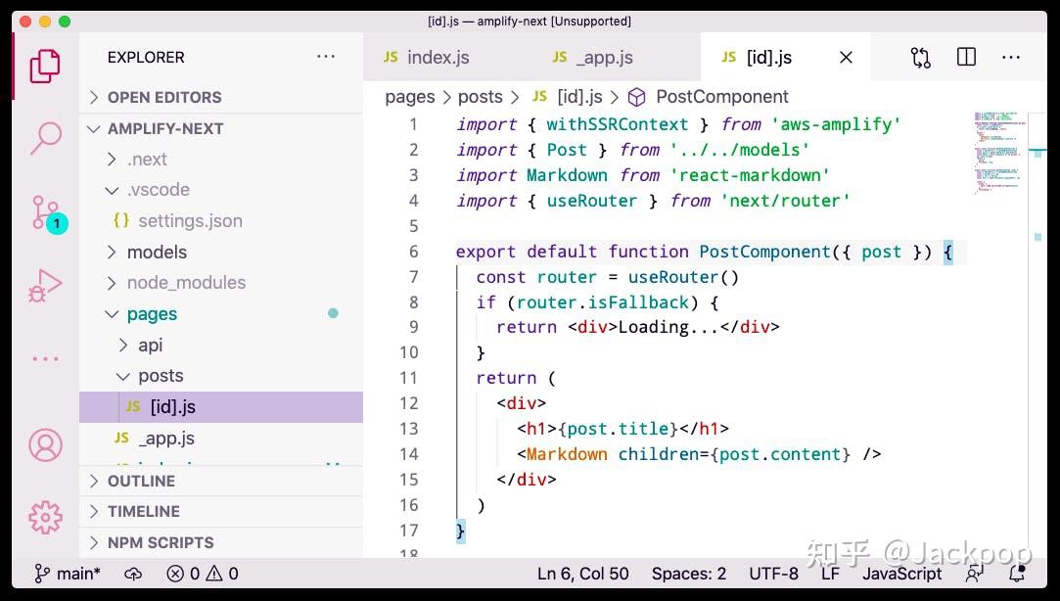Image resolution: width=1060 pixels, height=601 pixels.
Task: Click router.isFallback on line 8
Action: pyautogui.click(x=602, y=302)
